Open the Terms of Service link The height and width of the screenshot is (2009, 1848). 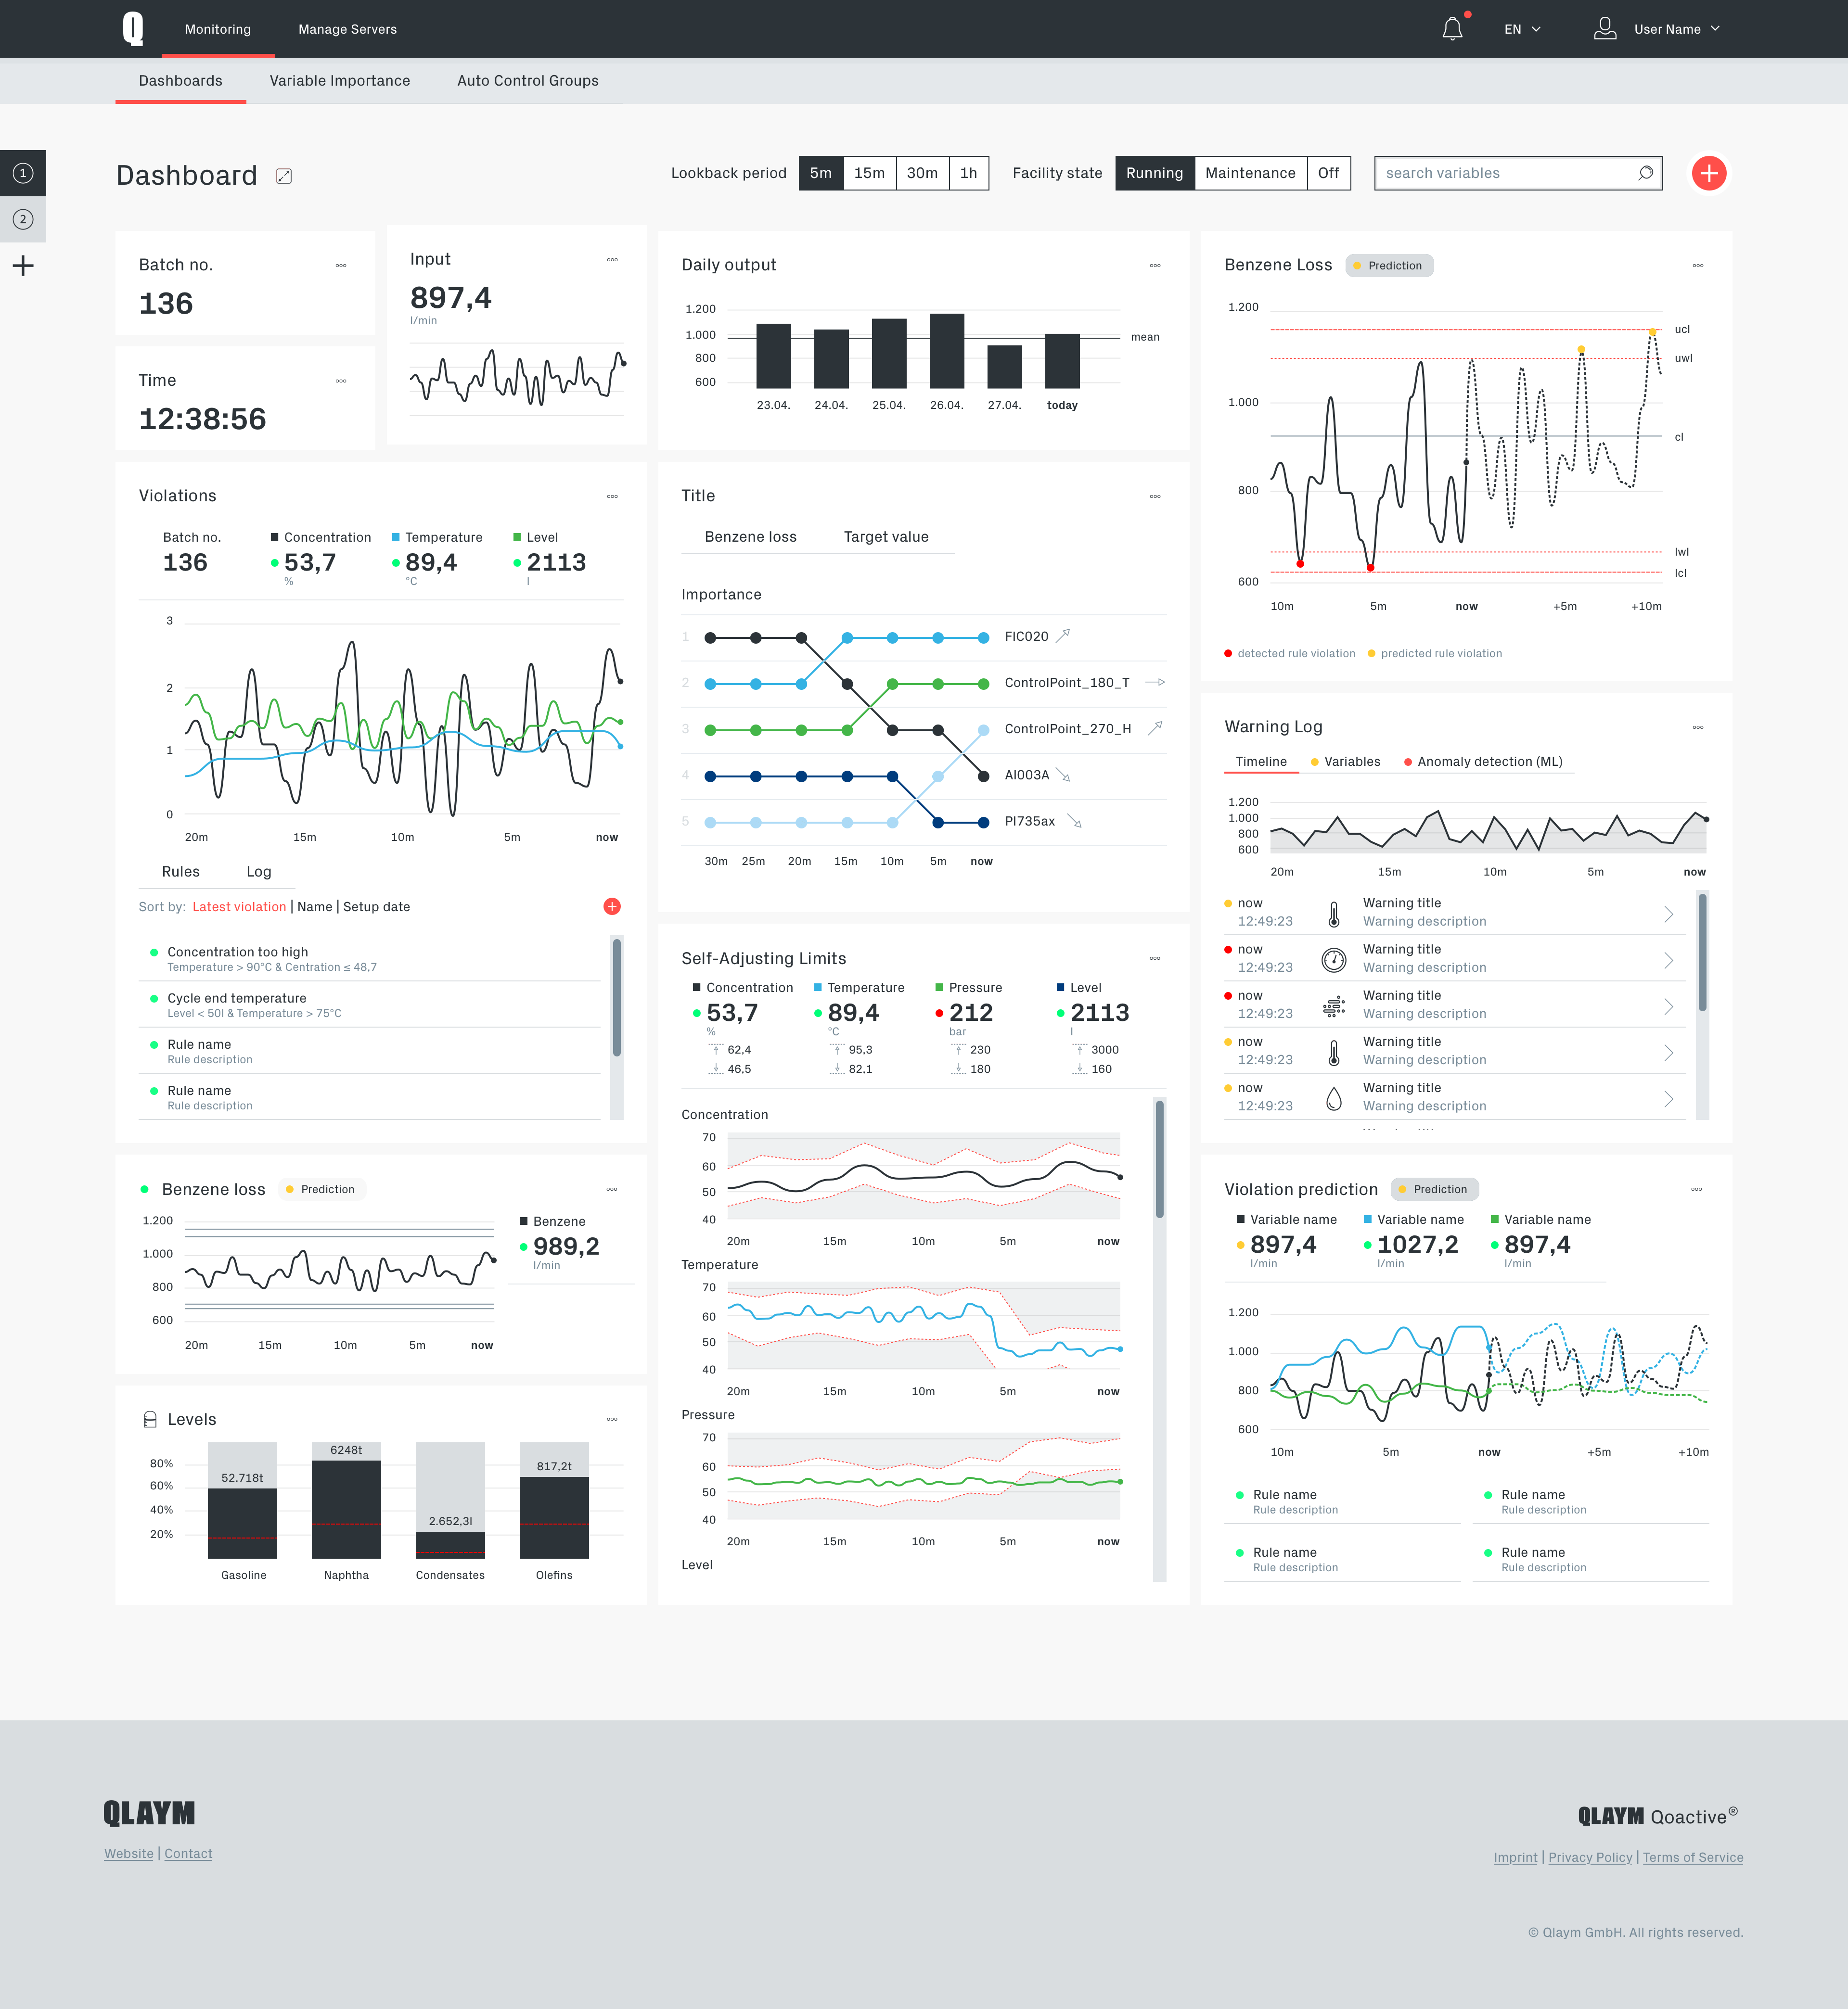(x=1693, y=1857)
